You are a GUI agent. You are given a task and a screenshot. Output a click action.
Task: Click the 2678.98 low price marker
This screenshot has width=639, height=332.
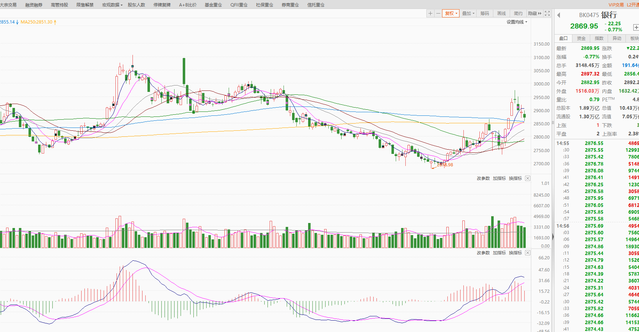coord(445,165)
